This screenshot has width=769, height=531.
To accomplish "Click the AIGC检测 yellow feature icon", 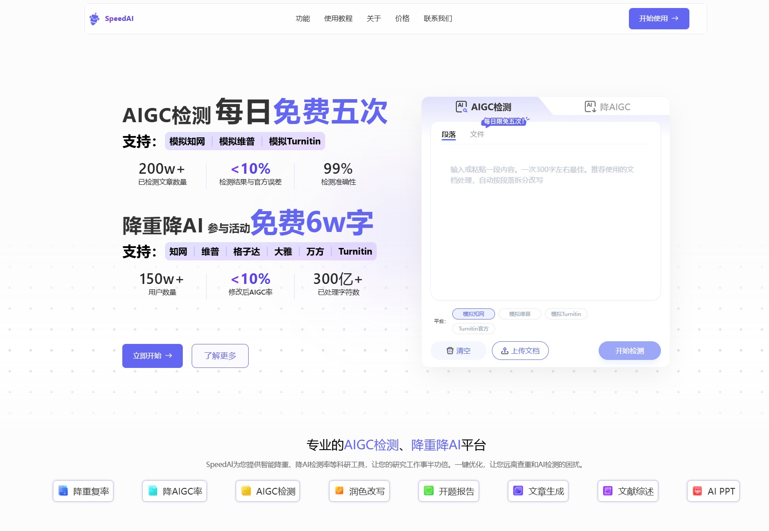I will coord(246,491).
